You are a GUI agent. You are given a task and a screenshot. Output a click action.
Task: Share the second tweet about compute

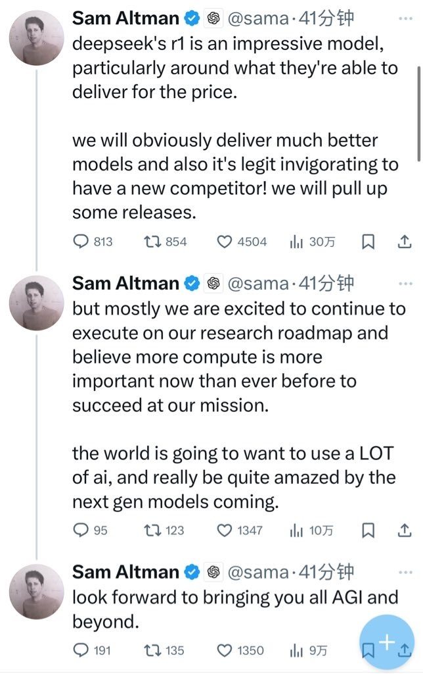[405, 531]
